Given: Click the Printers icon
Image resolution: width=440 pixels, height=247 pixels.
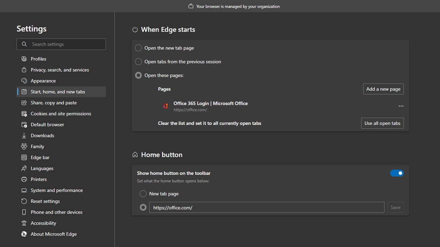Looking at the screenshot, I should click(24, 179).
